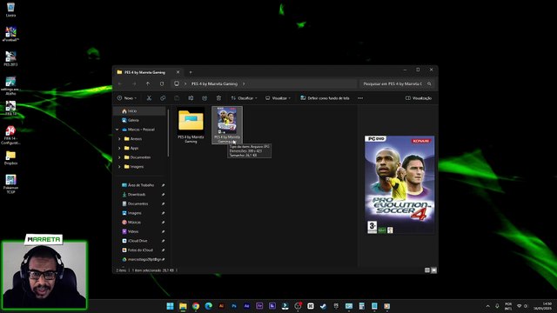Open Adobe Illustrator from the taskbar
Image resolution: width=557 pixels, height=313 pixels.
pyautogui.click(x=221, y=306)
